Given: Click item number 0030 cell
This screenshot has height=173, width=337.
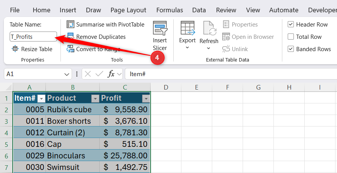Looking at the screenshot, I should tap(29, 167).
